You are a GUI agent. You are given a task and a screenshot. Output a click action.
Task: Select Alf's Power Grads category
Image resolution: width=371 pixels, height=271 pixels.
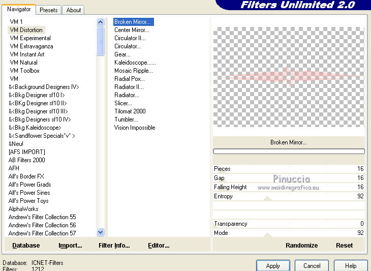point(29,185)
